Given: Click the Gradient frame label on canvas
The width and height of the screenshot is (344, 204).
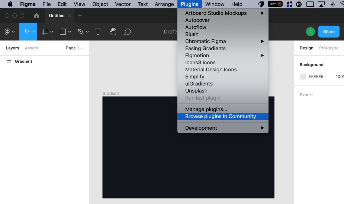Looking at the screenshot, I should [110, 94].
